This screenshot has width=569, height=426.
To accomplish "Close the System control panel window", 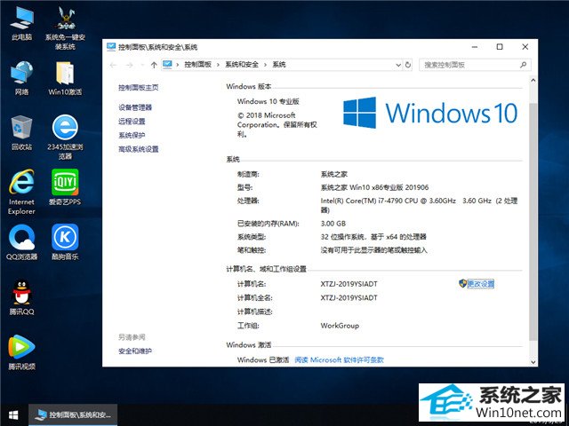I will 525,47.
